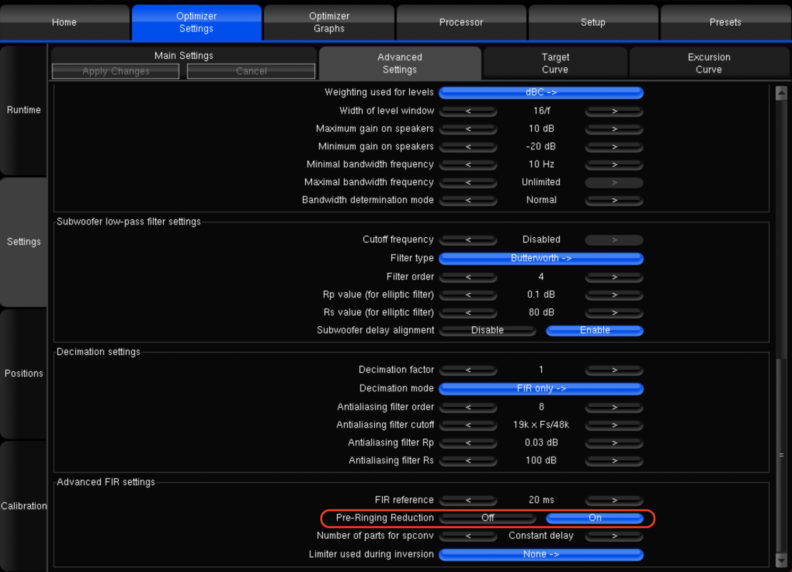The height and width of the screenshot is (572, 792).
Task: Open the Butterworth filter type selector
Action: 541,258
